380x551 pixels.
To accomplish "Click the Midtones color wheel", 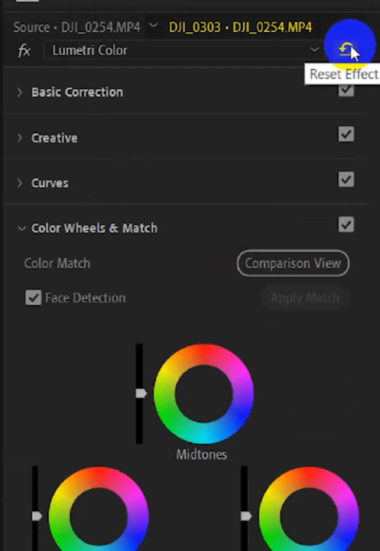I will (x=203, y=393).
